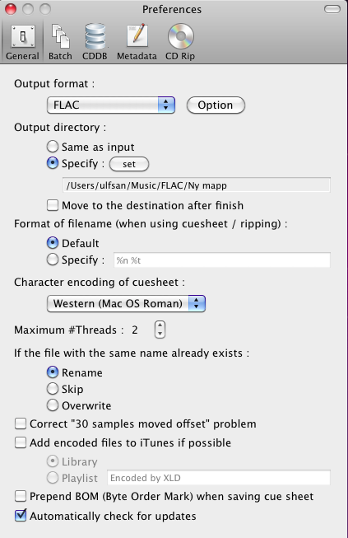Select the Skip option for existing files

[53, 389]
